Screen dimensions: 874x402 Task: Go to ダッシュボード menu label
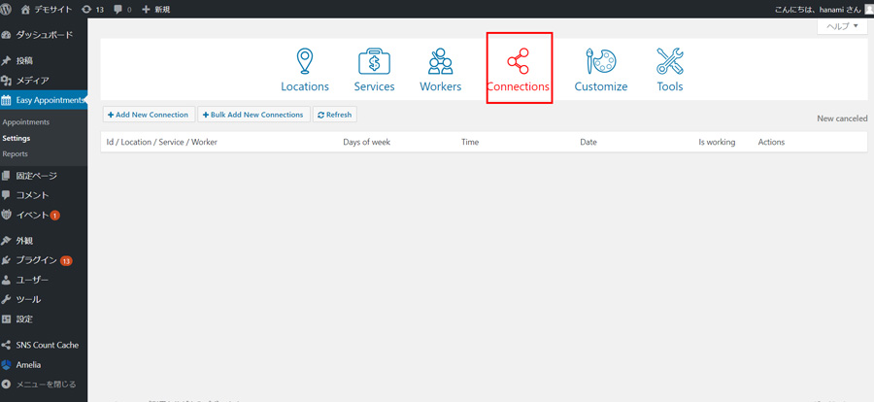pyautogui.click(x=44, y=35)
